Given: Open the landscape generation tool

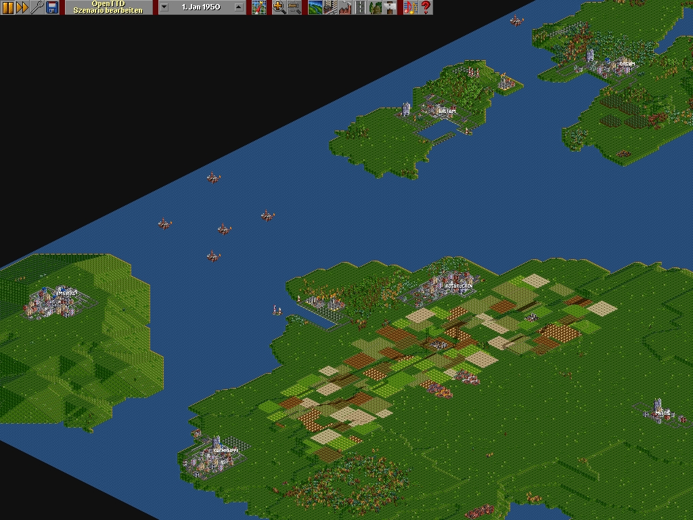Looking at the screenshot, I should [x=315, y=7].
